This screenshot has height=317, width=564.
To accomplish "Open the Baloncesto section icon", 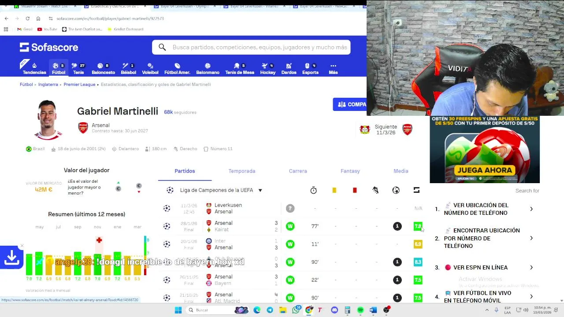I will point(103,68).
